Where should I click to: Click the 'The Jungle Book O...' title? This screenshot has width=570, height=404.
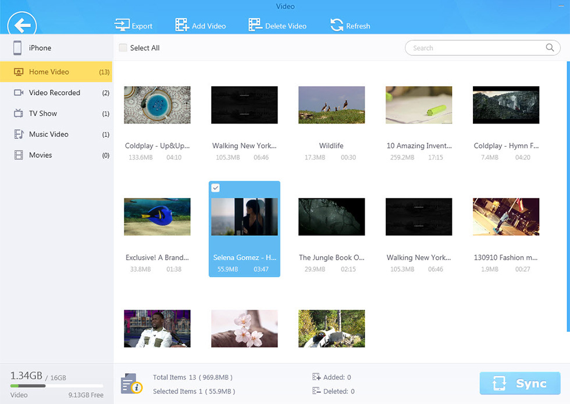click(x=332, y=257)
